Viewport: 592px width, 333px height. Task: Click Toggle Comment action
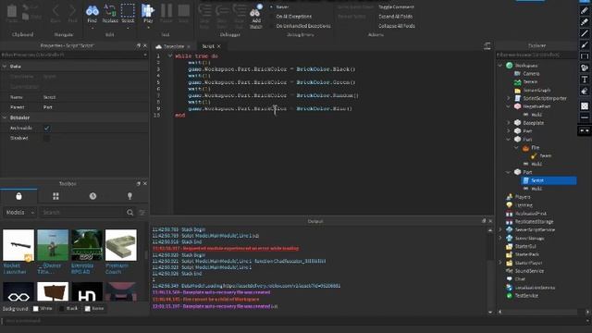coord(396,6)
